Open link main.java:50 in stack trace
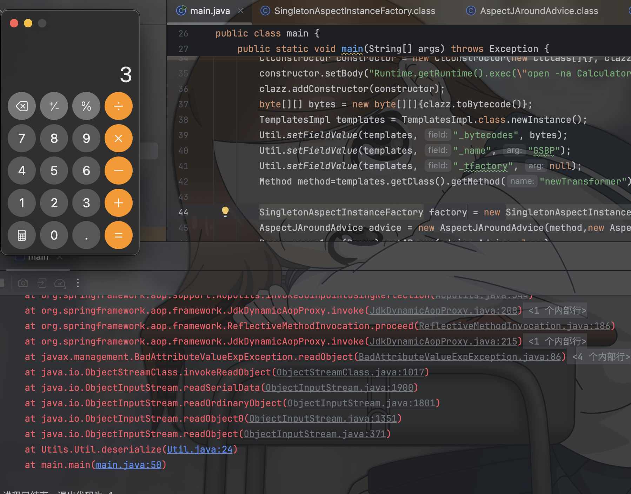631x494 pixels. (x=128, y=465)
